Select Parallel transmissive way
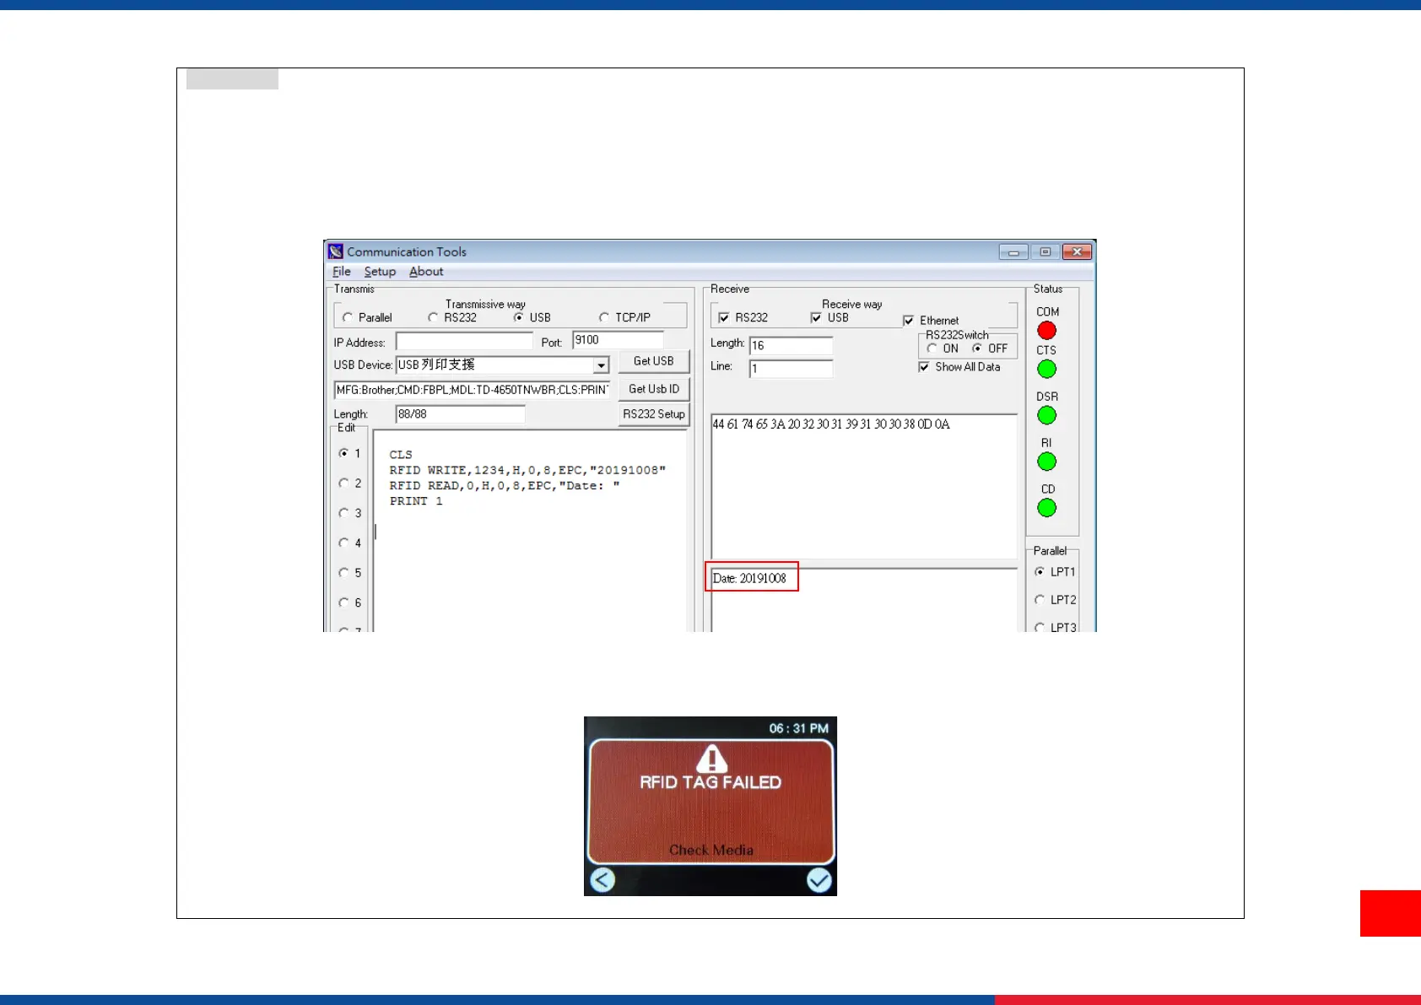 pos(347,317)
